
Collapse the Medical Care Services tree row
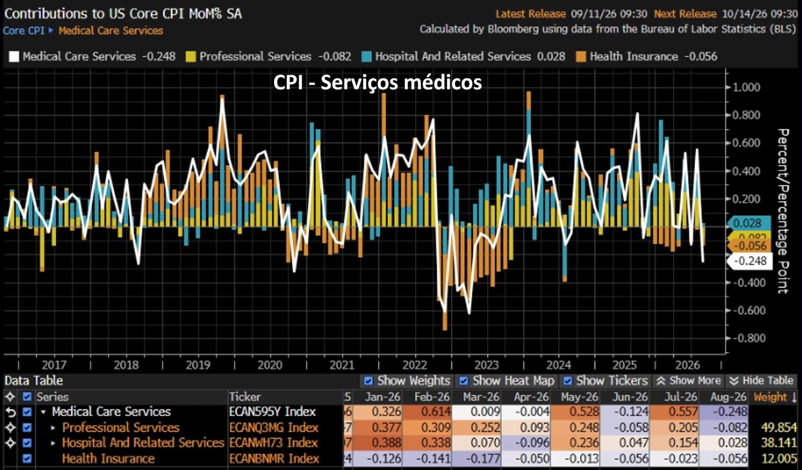pos(43,412)
